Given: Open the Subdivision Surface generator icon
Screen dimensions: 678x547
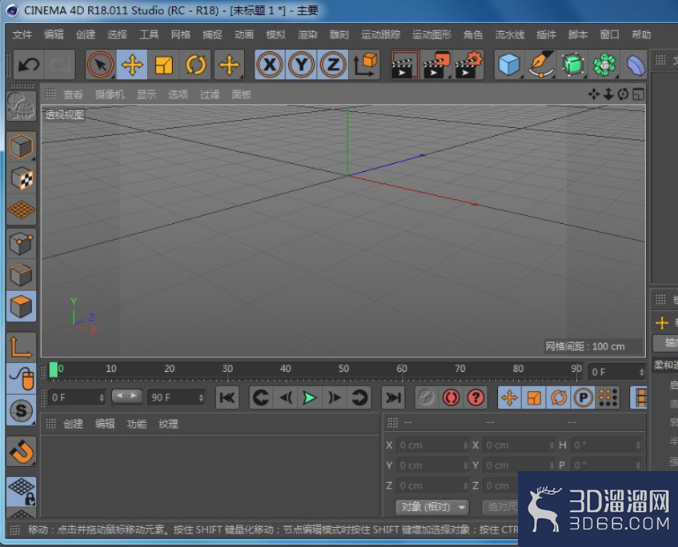Looking at the screenshot, I should pos(573,65).
